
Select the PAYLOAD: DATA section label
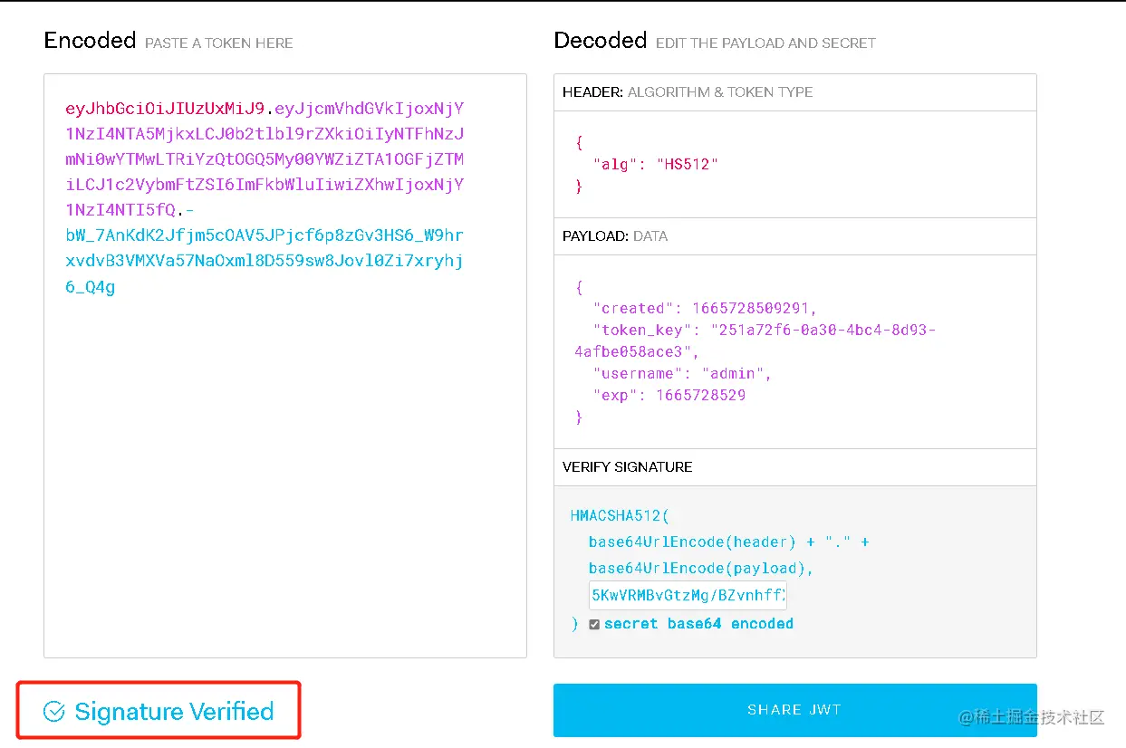point(615,235)
